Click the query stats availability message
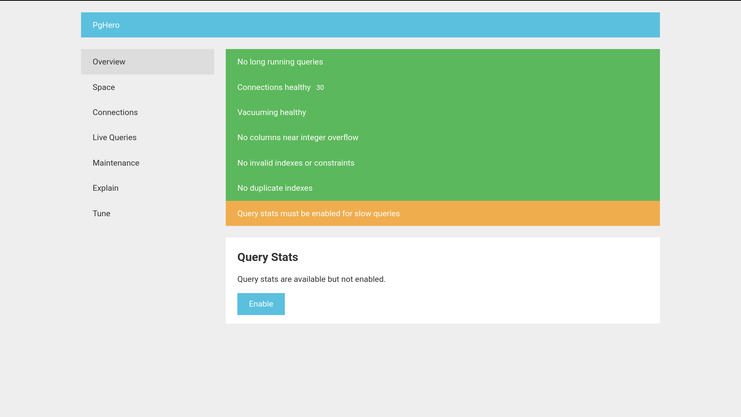The height and width of the screenshot is (417, 741). [311, 279]
